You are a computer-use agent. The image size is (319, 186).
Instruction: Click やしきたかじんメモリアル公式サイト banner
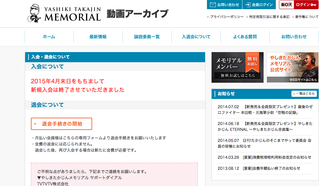(293, 67)
